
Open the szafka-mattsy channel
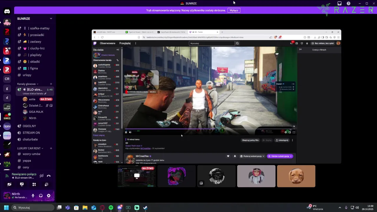click(35, 28)
